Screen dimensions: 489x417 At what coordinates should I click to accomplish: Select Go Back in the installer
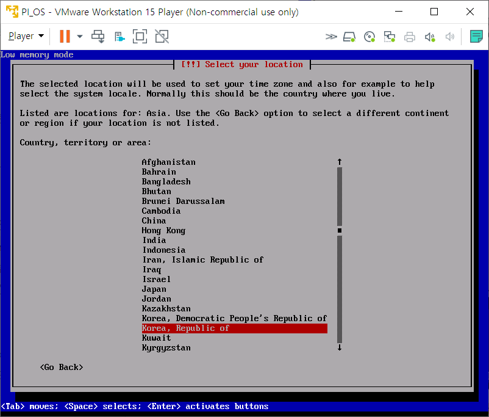click(61, 367)
